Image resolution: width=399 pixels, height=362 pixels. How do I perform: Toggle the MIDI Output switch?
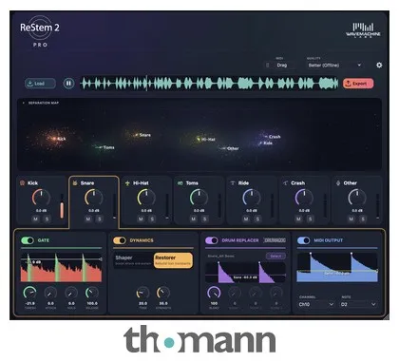(x=304, y=240)
